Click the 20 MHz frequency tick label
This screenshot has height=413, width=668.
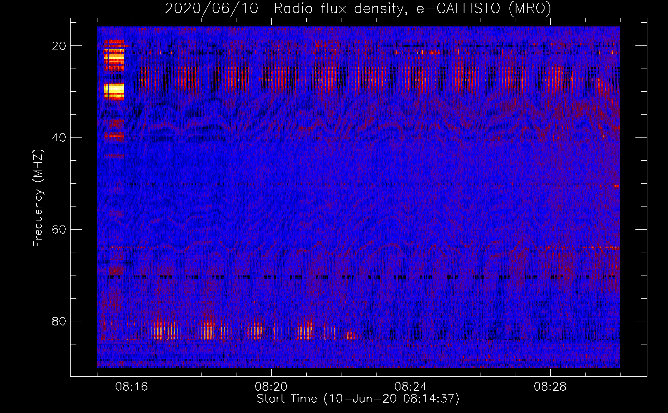coord(59,46)
